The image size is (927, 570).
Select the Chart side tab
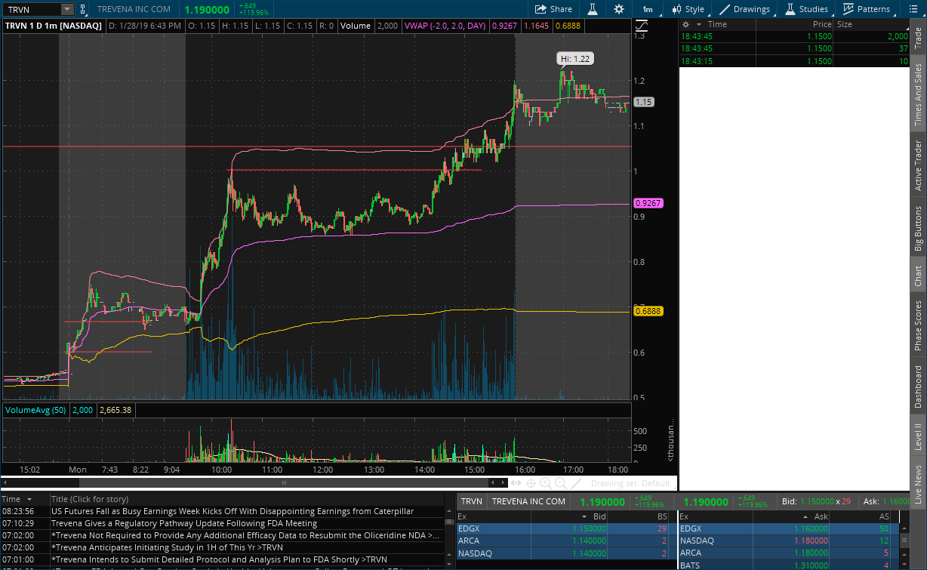pyautogui.click(x=918, y=276)
